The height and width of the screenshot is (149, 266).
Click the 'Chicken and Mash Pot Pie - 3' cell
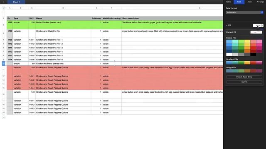63,48
